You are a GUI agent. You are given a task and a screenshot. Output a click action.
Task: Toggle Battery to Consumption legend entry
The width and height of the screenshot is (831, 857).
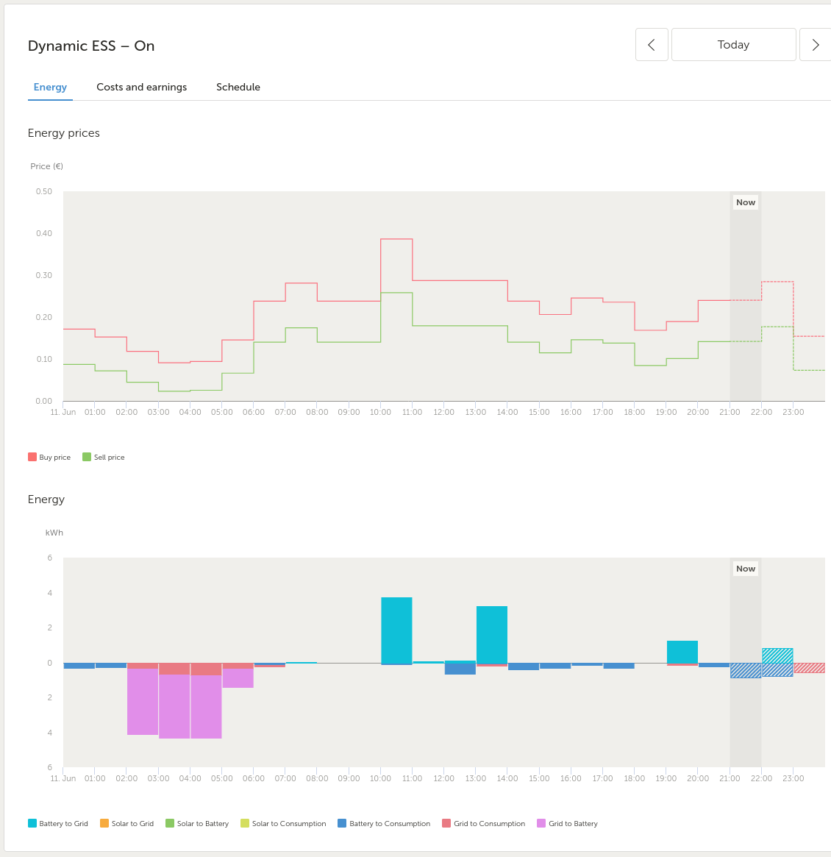coord(384,823)
